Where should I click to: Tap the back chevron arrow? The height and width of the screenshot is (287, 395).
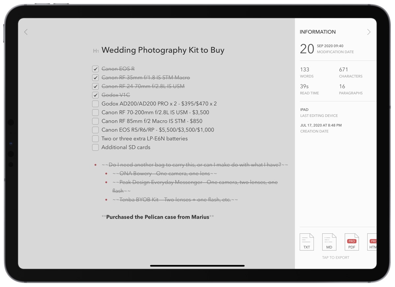coord(26,32)
